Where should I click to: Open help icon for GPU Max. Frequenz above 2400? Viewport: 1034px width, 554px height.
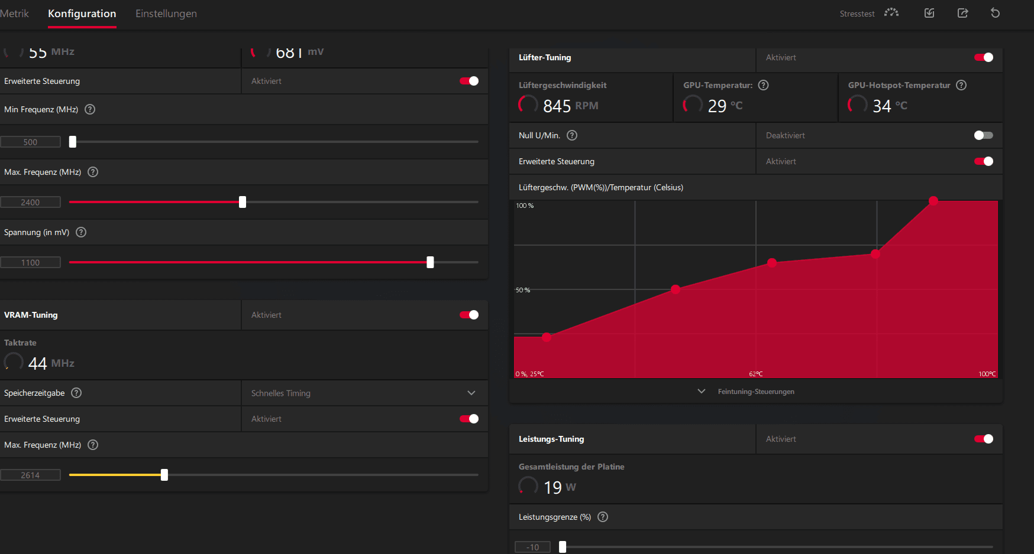click(x=93, y=172)
